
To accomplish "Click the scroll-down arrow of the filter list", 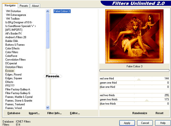I will pos(48,108).
